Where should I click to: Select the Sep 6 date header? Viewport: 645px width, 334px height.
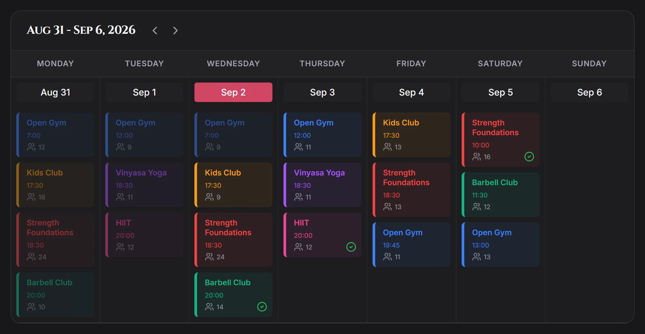point(590,92)
